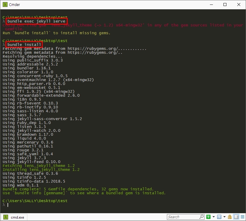Image resolution: width=246 pixels, height=221 pixels.
Task: Click the Cmder lambda icon in title bar
Action: pos(5,5)
